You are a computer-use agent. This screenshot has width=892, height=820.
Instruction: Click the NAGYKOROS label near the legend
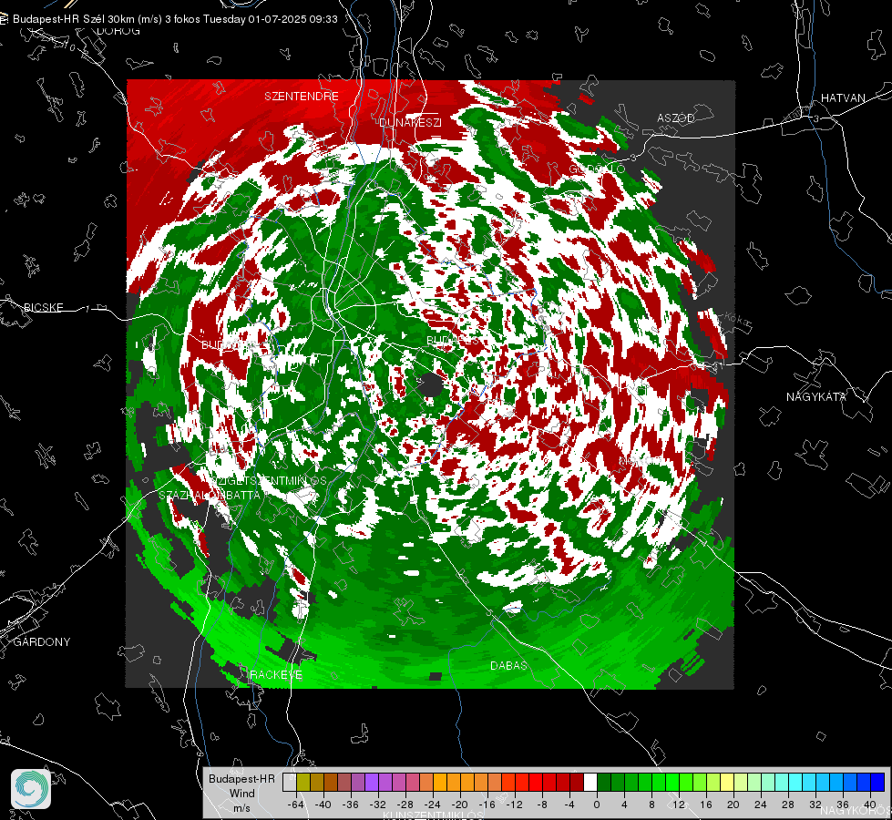pyautogui.click(x=856, y=810)
